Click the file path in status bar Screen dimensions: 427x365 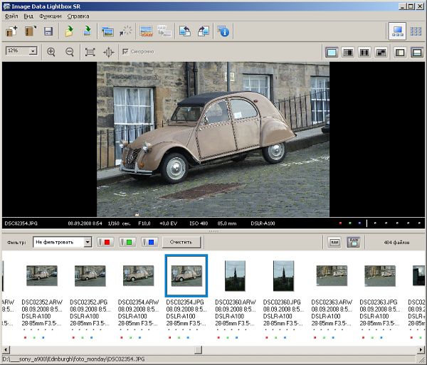click(73, 359)
